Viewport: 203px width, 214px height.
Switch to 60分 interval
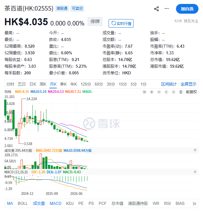(x=99, y=84)
